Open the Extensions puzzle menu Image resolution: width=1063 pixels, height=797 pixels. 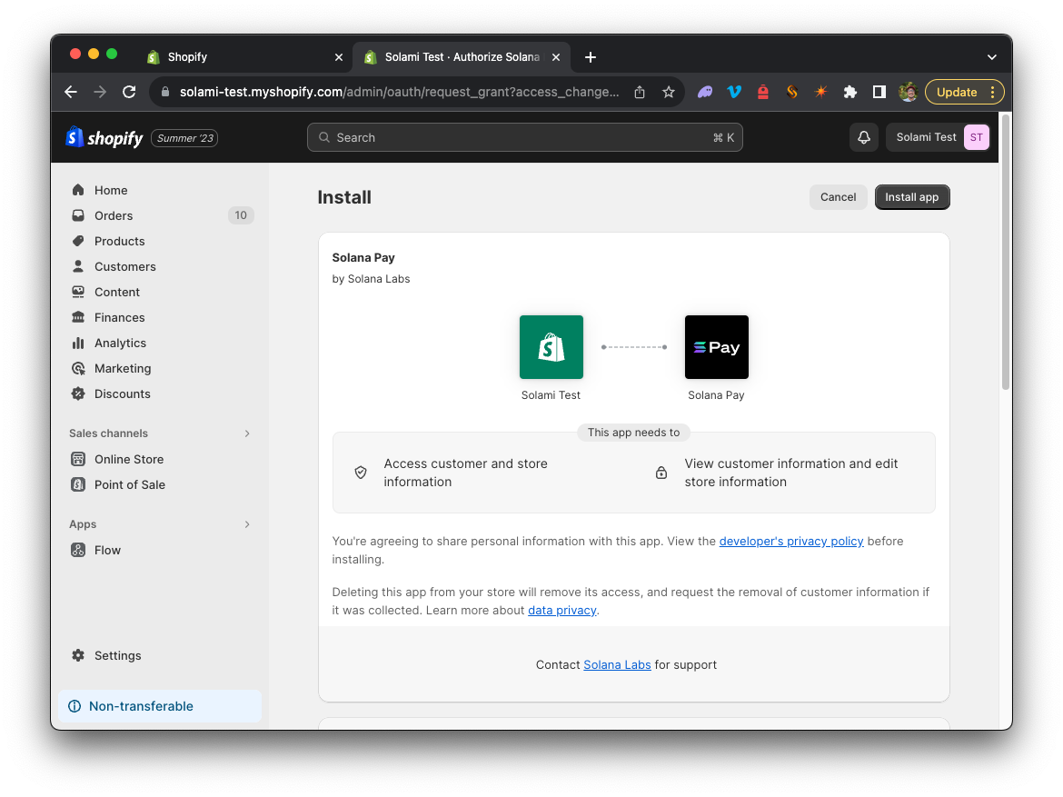click(x=850, y=93)
